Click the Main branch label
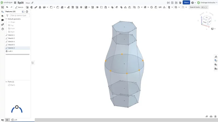This screenshot has height=122, width=218. (x=28, y=3)
